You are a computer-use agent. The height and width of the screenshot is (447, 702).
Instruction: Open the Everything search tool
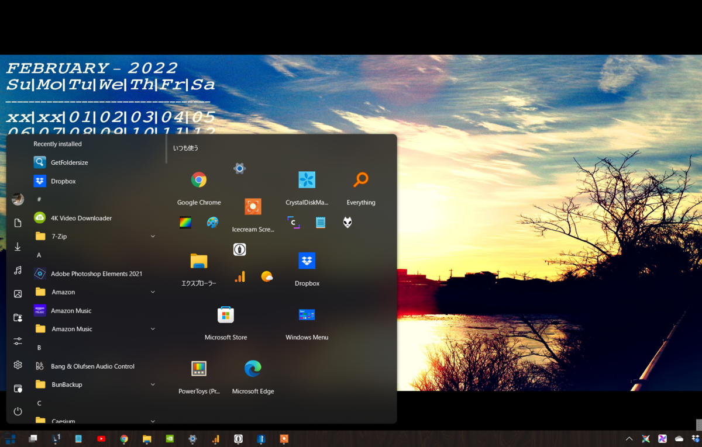(360, 179)
